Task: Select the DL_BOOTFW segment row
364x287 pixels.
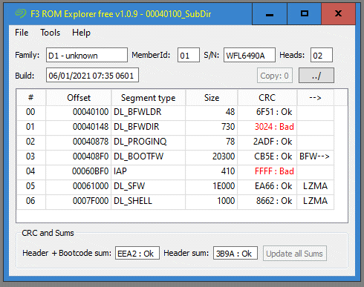Action: click(x=175, y=156)
